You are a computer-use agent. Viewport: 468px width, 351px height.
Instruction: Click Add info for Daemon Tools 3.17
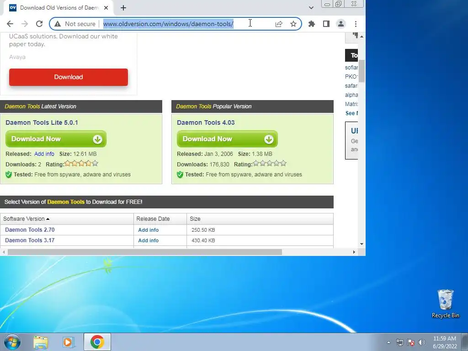coord(149,240)
